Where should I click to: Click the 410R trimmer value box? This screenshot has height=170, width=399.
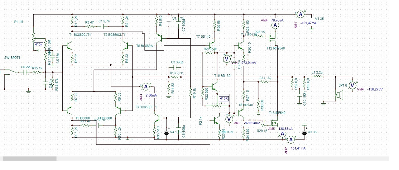[224, 98]
